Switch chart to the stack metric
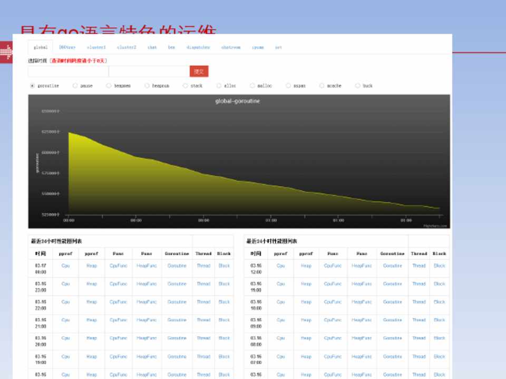Image resolution: width=506 pixels, height=379 pixels. pyautogui.click(x=186, y=86)
